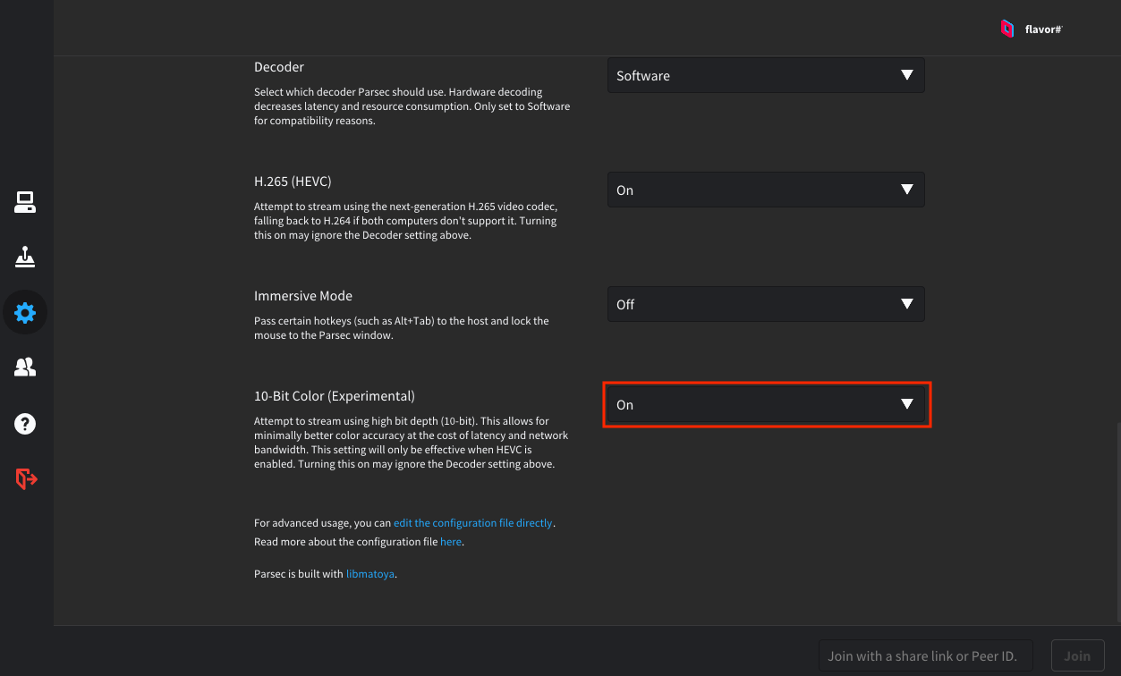Open the H.265 (HEVC) dropdown

tap(766, 190)
